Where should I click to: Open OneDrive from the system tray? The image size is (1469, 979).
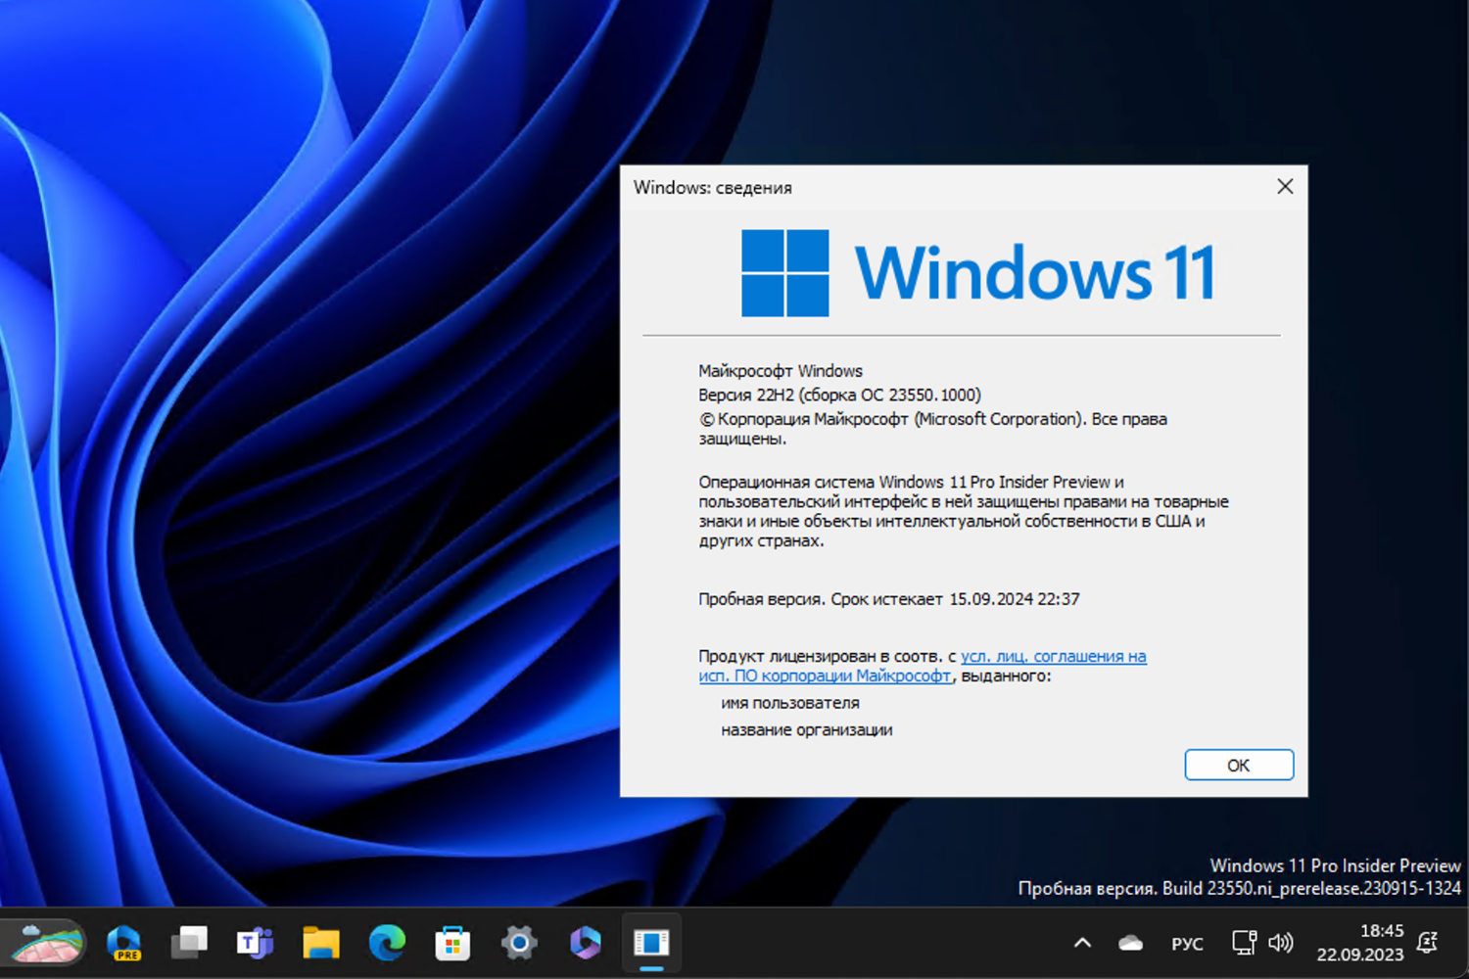click(1130, 943)
